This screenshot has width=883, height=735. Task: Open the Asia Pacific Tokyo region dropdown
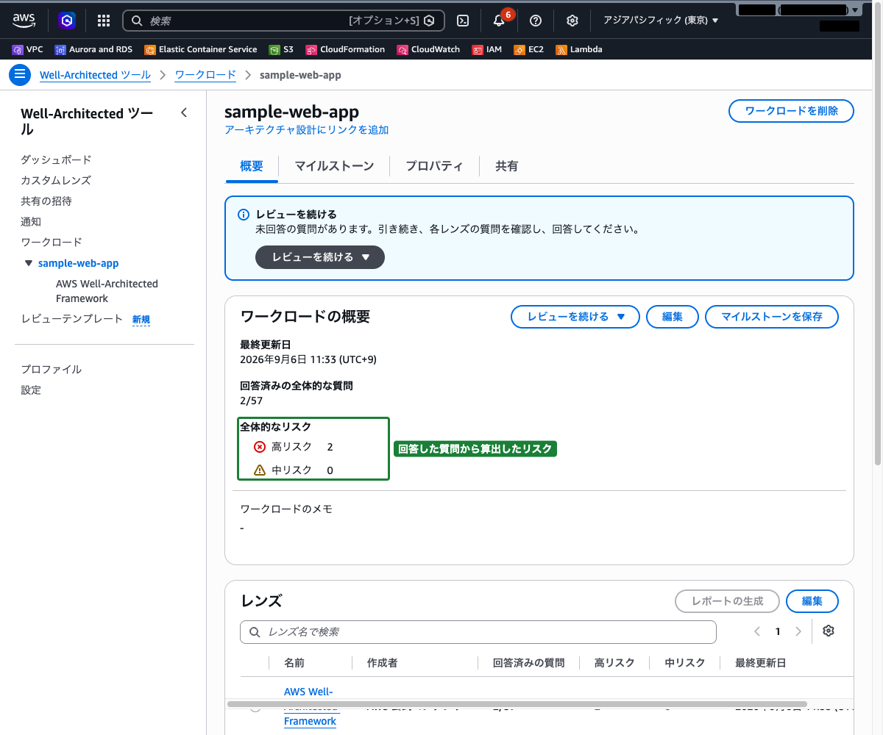tap(661, 21)
